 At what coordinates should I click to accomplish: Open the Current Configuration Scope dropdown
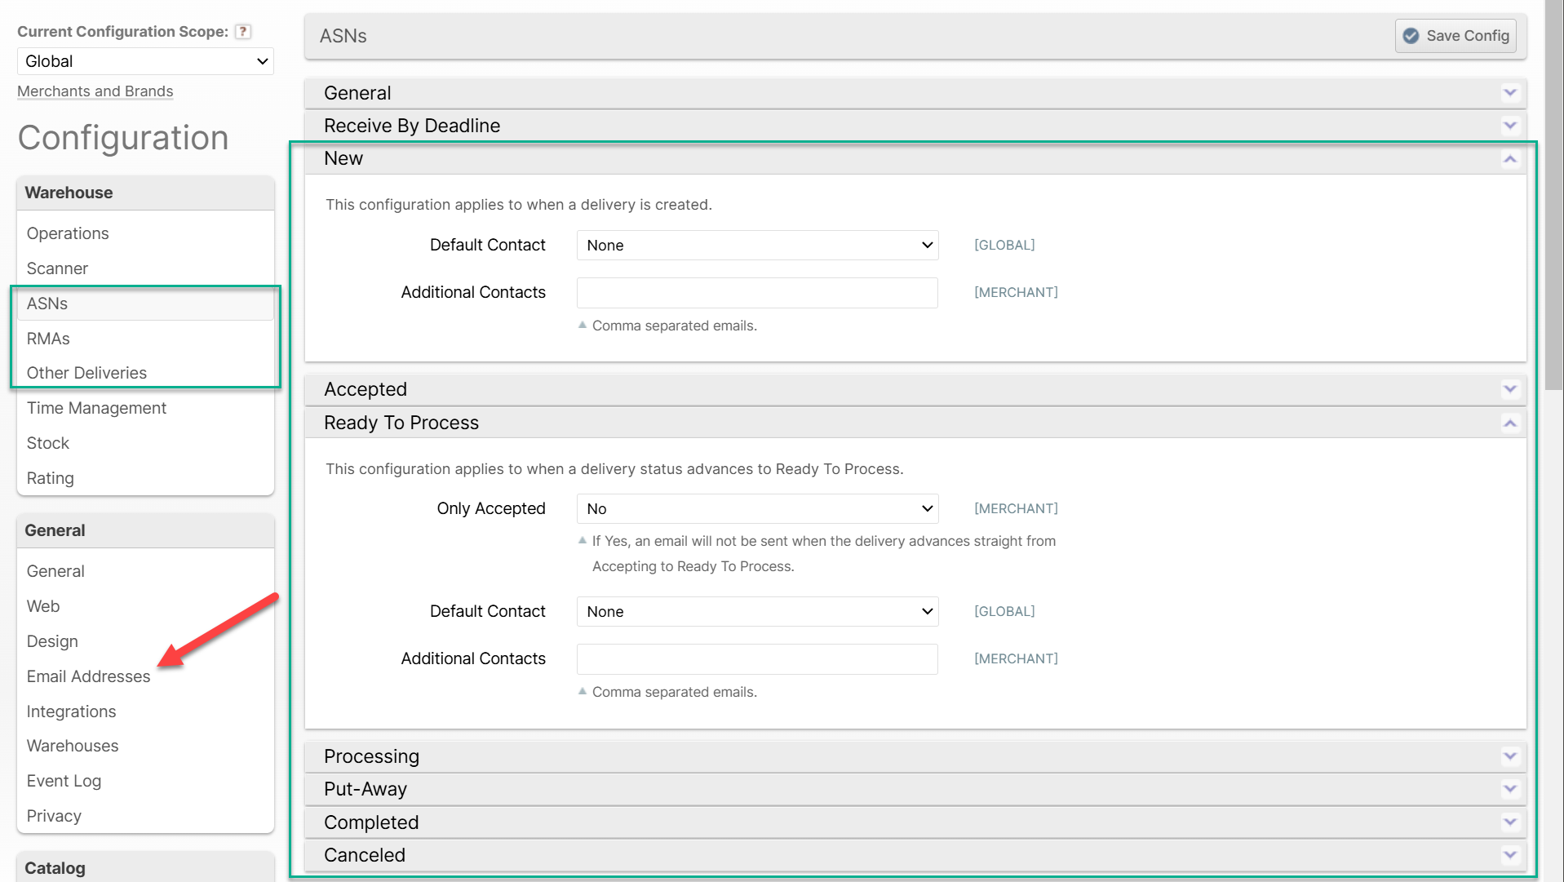pos(145,61)
